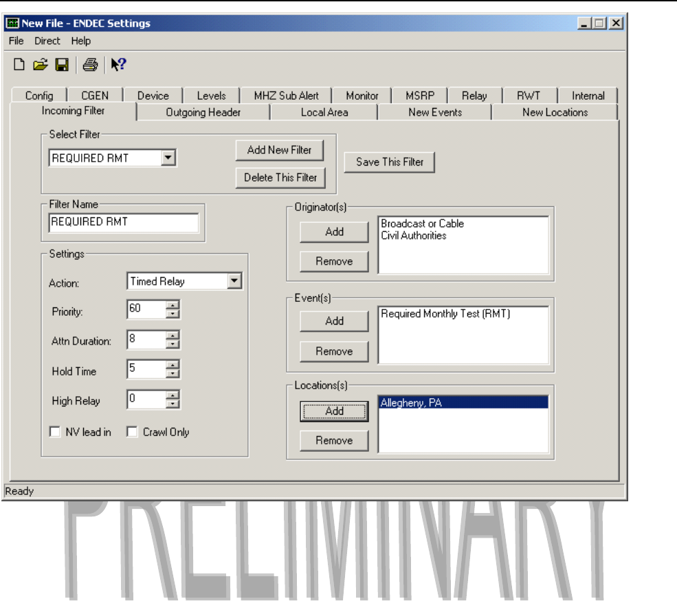Click Remove in the Locations(s) group
The height and width of the screenshot is (601, 677).
[x=334, y=440]
